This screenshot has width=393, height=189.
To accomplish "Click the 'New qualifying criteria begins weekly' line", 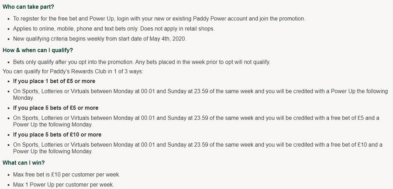I will (100, 39).
